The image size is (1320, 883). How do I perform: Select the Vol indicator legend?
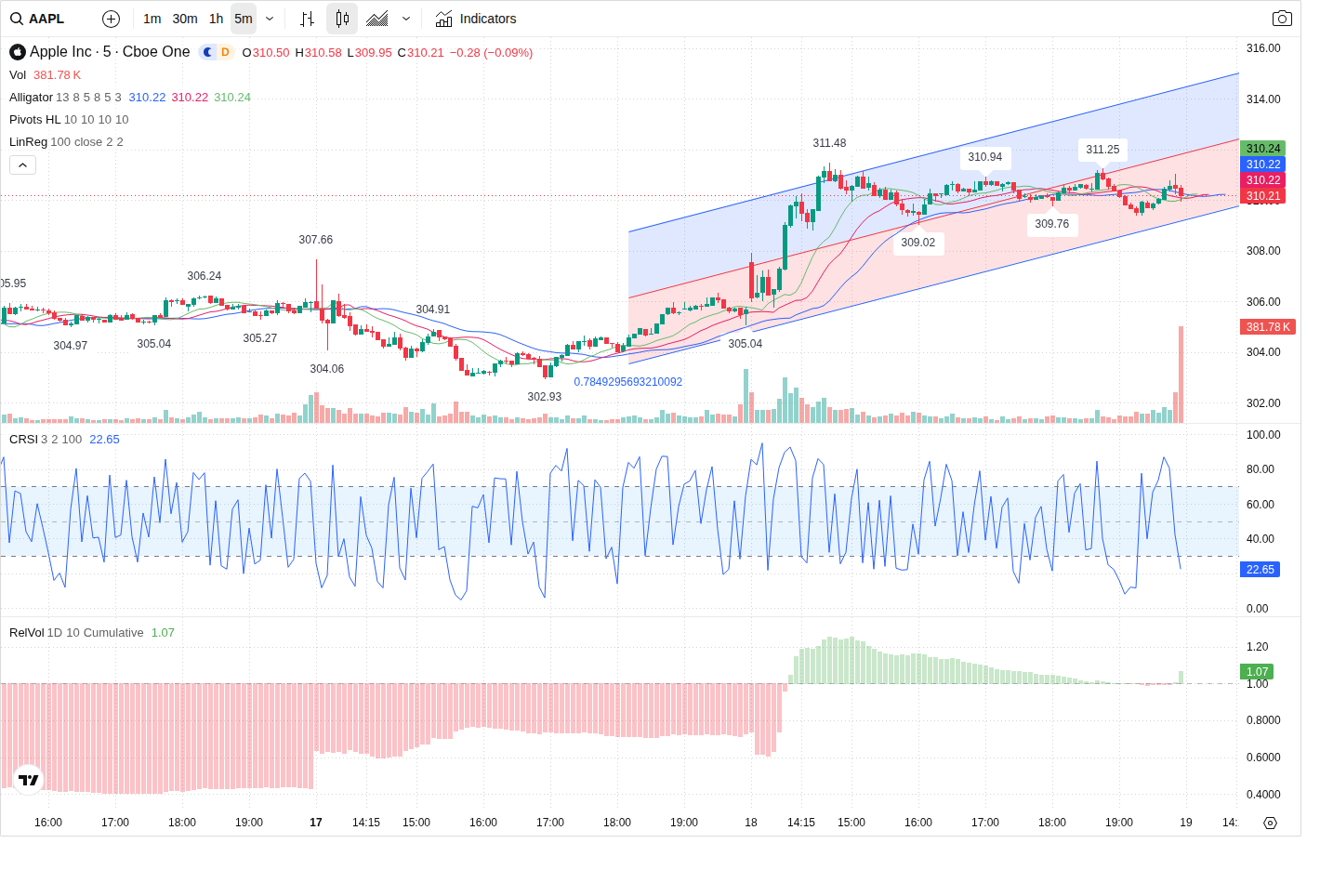click(18, 75)
